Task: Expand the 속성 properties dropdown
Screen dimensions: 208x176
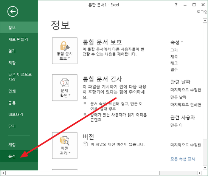Action: coord(177,42)
